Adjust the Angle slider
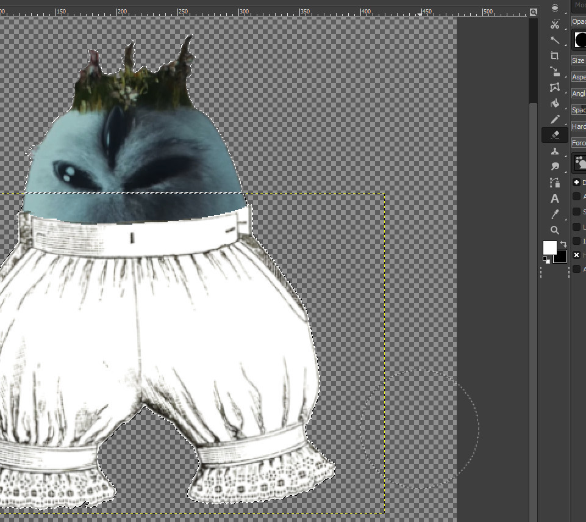This screenshot has width=586, height=522. pos(579,93)
